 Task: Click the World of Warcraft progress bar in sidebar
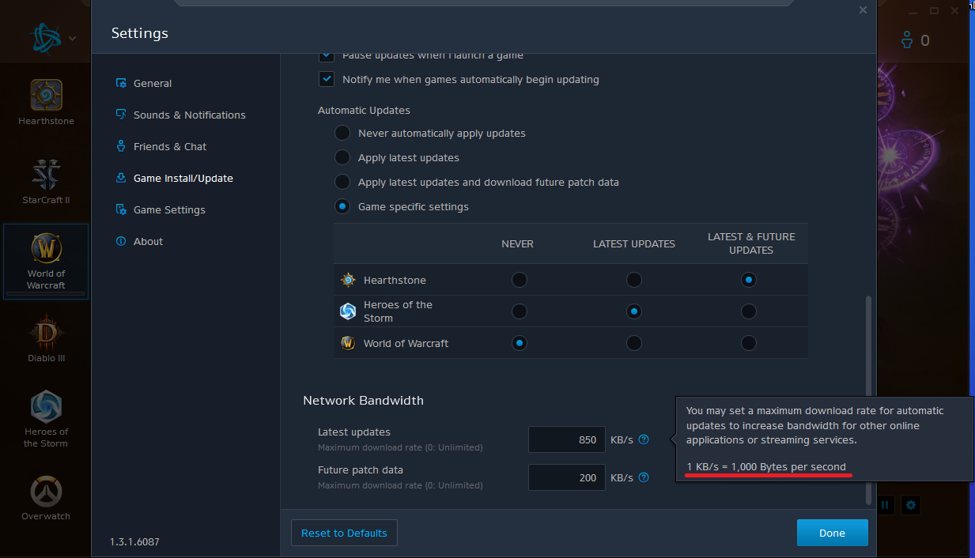[46, 294]
